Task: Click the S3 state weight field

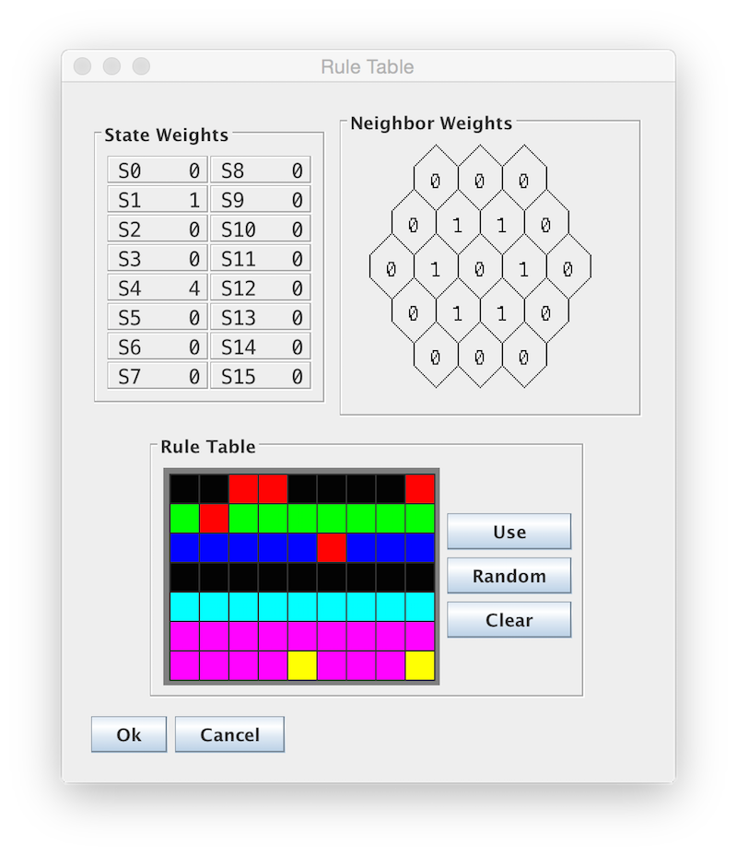Action: click(x=158, y=258)
